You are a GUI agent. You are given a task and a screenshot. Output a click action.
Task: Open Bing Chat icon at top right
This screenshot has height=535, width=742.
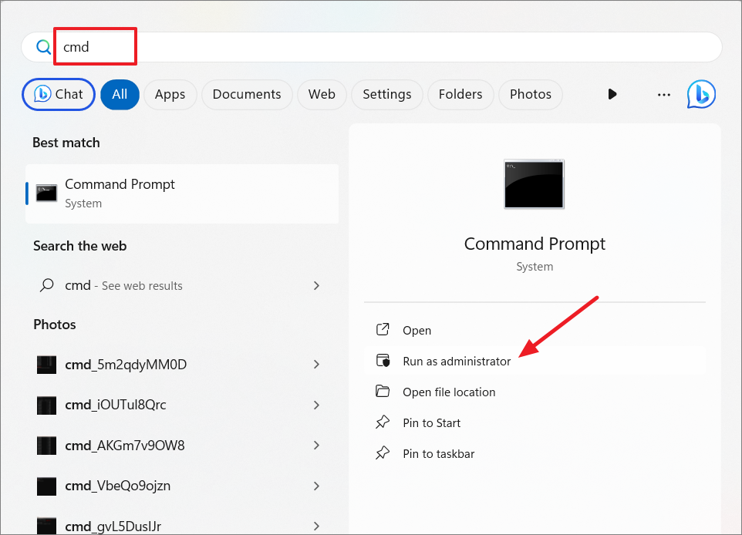coord(701,94)
